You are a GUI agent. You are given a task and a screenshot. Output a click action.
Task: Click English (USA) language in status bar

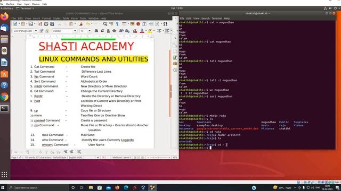click(x=75, y=158)
